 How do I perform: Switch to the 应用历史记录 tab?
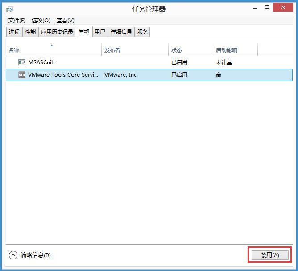click(57, 32)
